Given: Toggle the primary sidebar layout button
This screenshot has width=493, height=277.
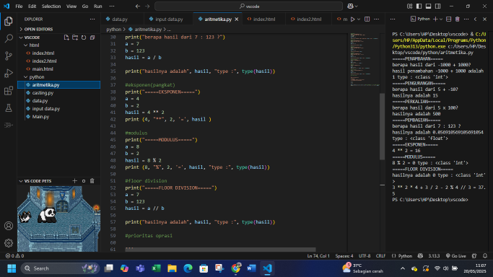Looking at the screenshot, I should coord(419,6).
